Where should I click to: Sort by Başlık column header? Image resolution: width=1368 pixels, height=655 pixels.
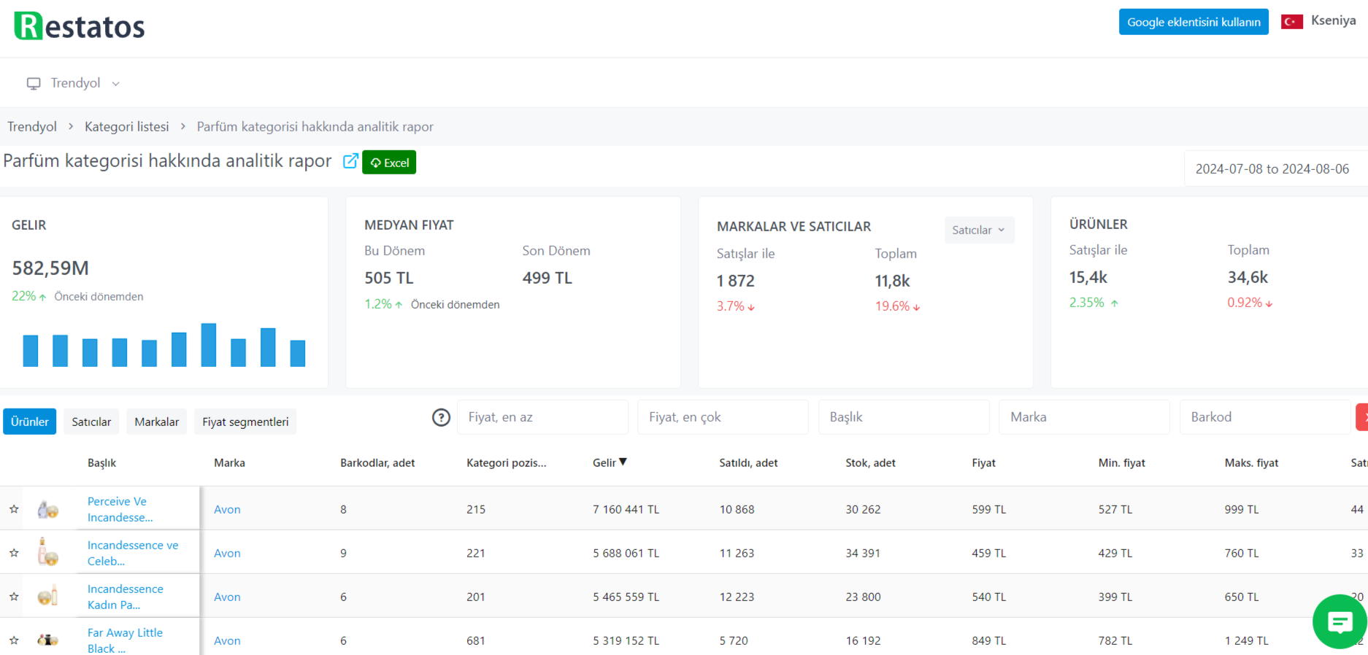click(101, 462)
